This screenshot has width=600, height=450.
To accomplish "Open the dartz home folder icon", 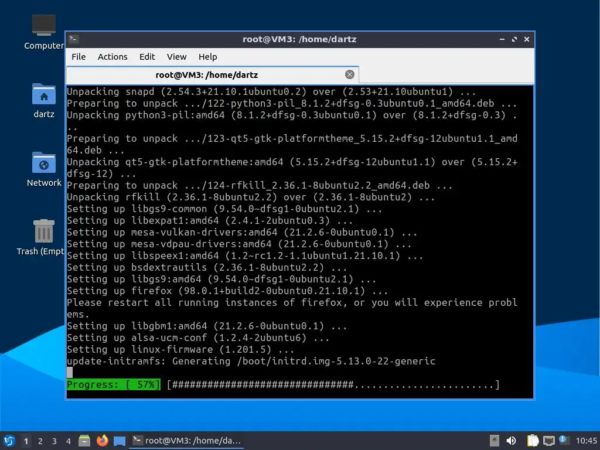I will 43,101.
